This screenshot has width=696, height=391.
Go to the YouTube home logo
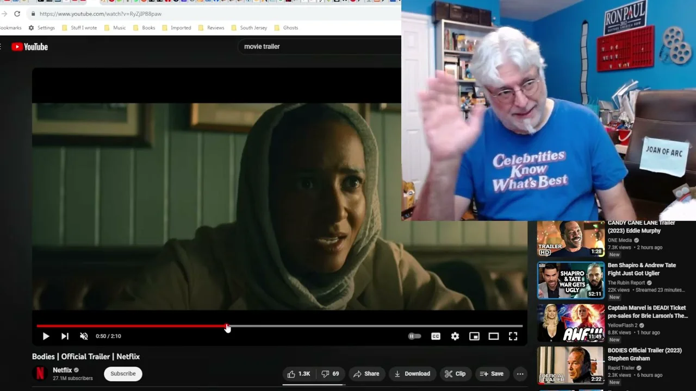(30, 47)
